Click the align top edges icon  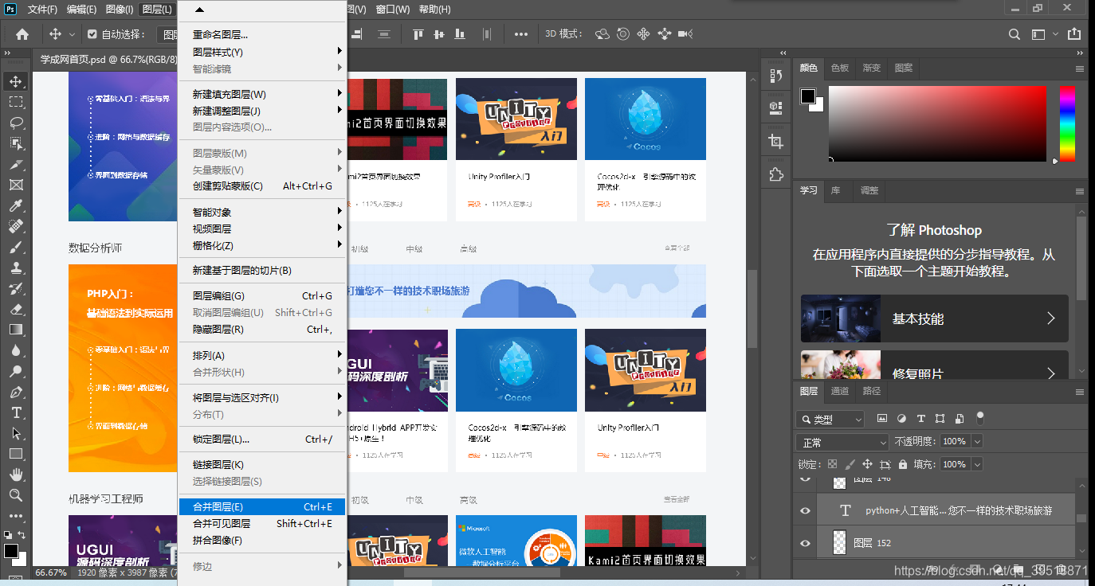418,34
